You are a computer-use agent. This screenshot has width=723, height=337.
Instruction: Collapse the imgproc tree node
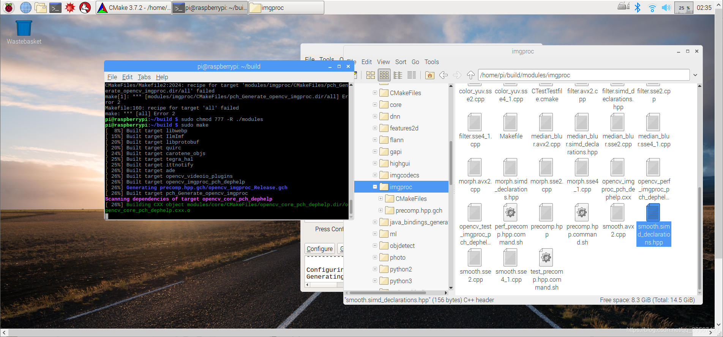pyautogui.click(x=375, y=187)
